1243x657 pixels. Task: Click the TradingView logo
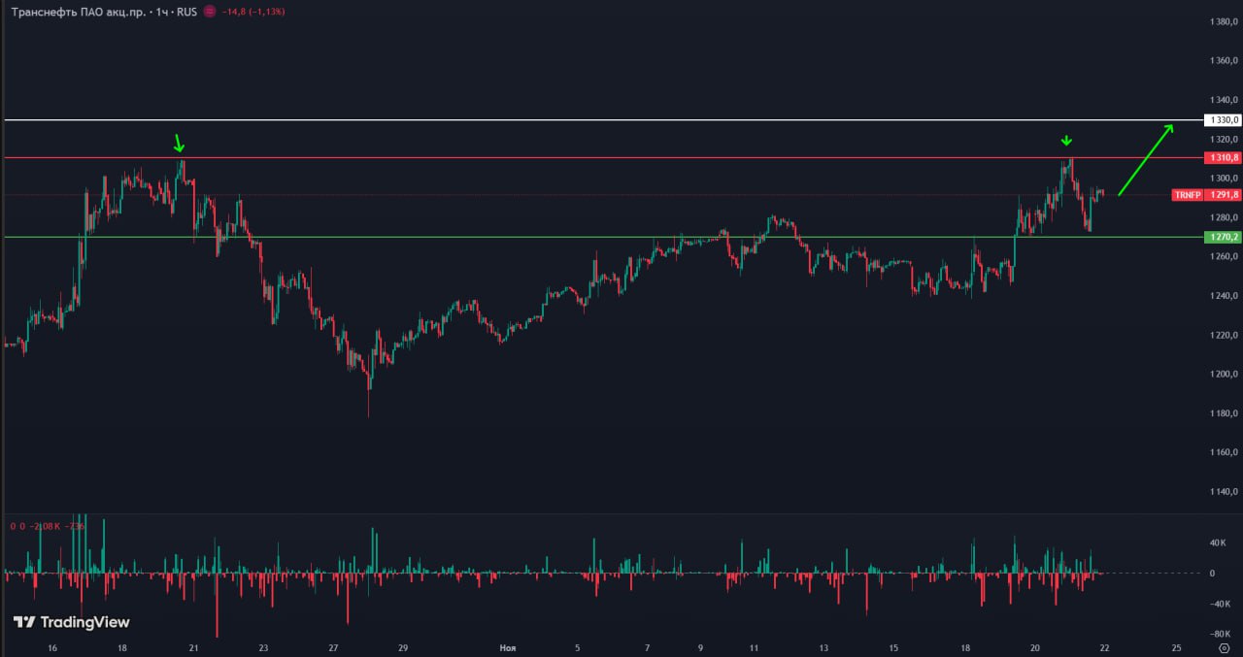pos(71,622)
